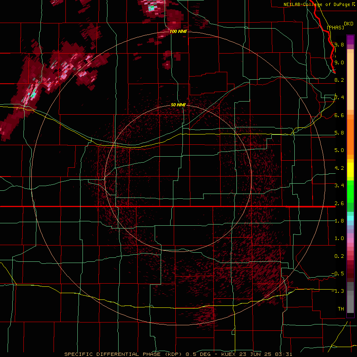
Task: Click the [PHAS] legend label
Action: 335,27
